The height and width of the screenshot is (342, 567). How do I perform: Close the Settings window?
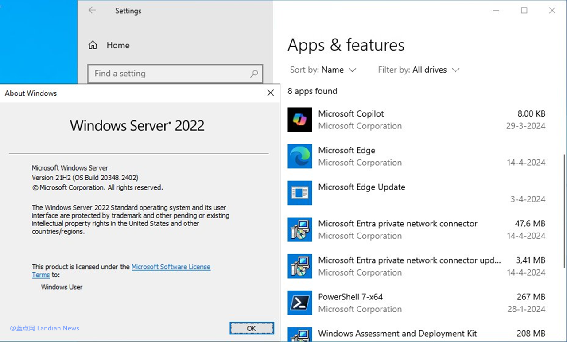tap(552, 10)
